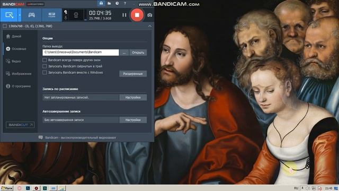Take a screenshot with camera icon
The height and width of the screenshot is (191, 339).
149,15
